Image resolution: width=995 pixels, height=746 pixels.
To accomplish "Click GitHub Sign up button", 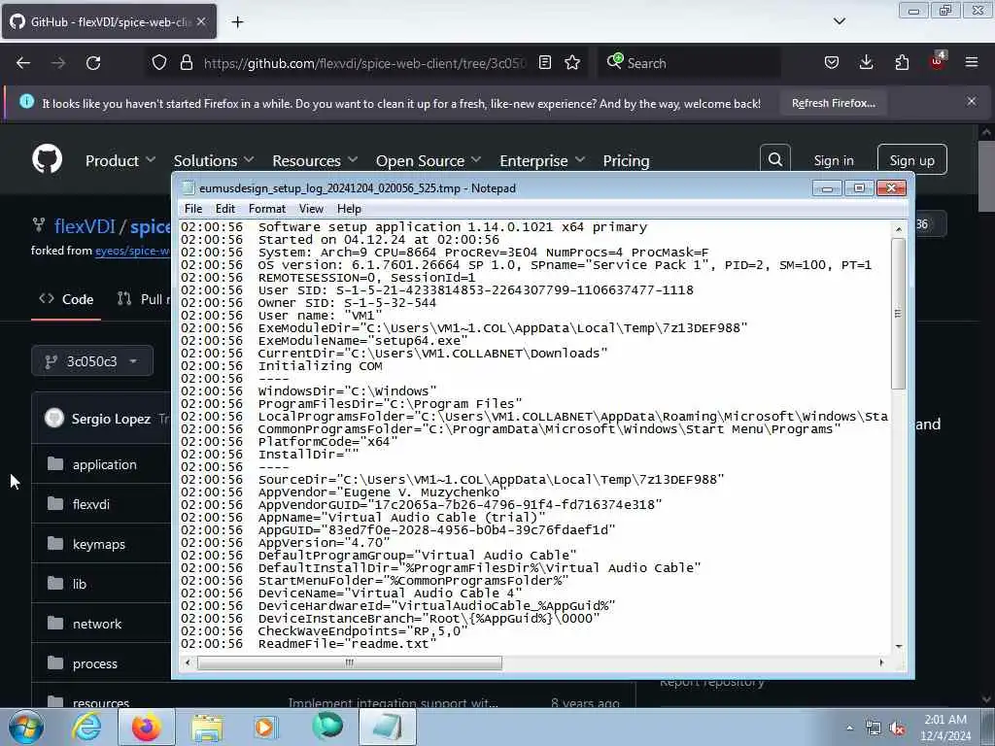I will coord(911,160).
